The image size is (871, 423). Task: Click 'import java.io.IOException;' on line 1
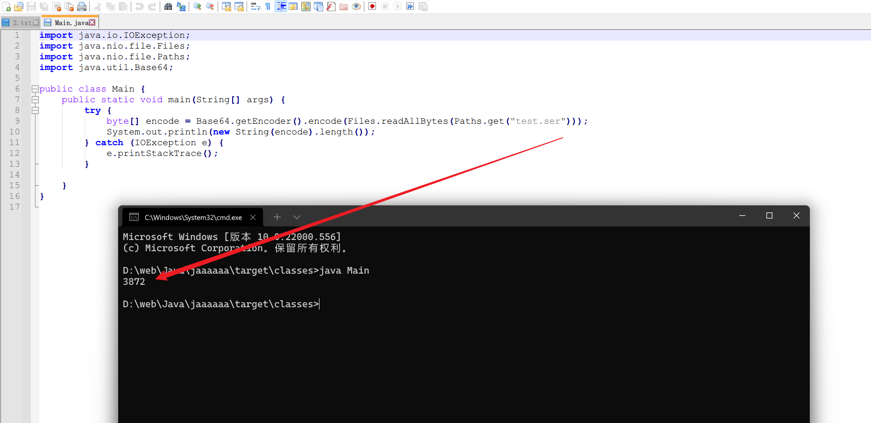pos(115,35)
